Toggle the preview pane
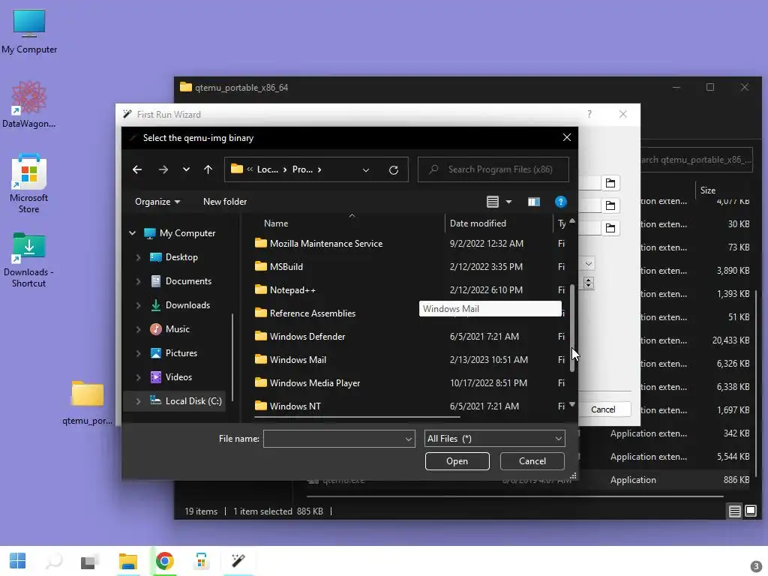Image resolution: width=768 pixels, height=576 pixels. tap(534, 202)
